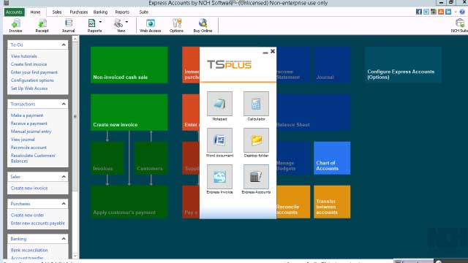
Task: Collapse the To-Do sidebar section
Action: point(64,45)
